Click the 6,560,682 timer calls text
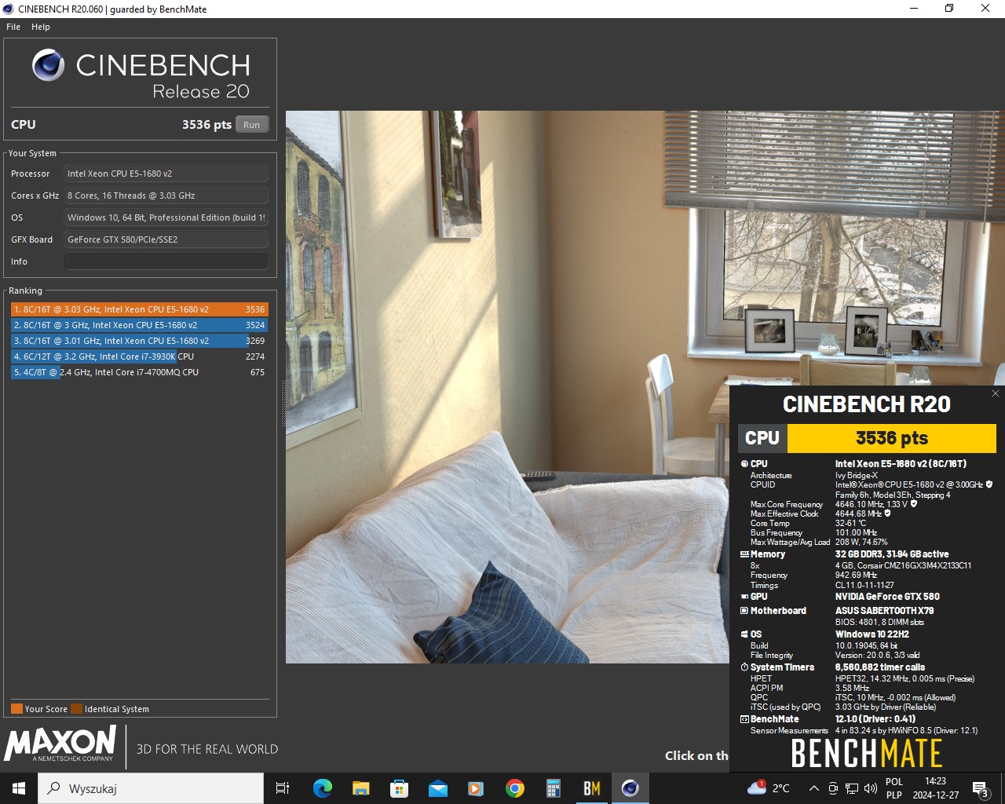The height and width of the screenshot is (804, 1005). point(880,667)
